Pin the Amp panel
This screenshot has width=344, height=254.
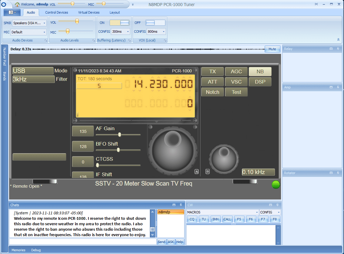pyautogui.click(x=338, y=87)
